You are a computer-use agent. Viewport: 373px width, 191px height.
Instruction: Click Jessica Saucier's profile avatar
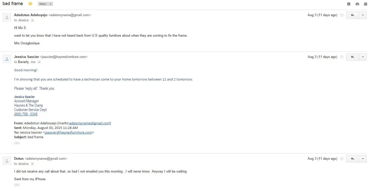point(7,59)
